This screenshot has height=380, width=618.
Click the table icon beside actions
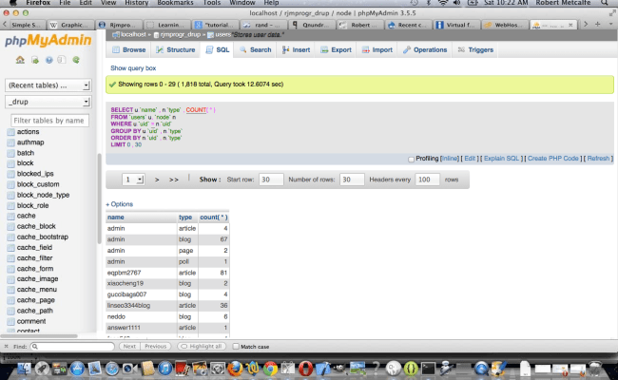[x=10, y=132]
